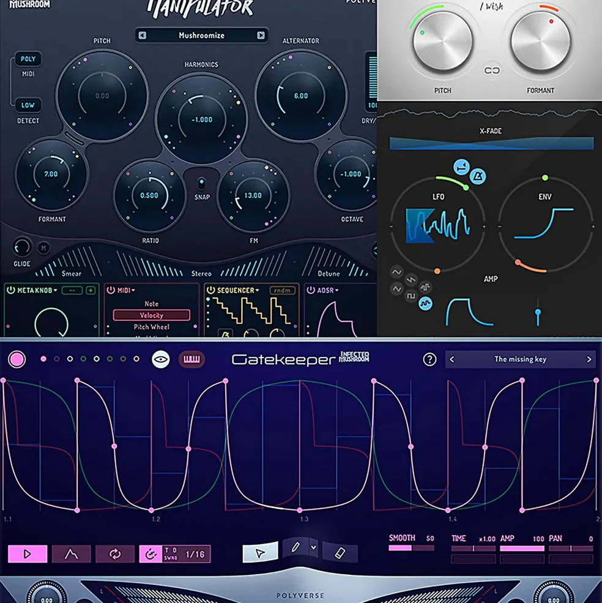Select the pointer arrow tool in Gatekeeper
The height and width of the screenshot is (603, 602).
[260, 553]
